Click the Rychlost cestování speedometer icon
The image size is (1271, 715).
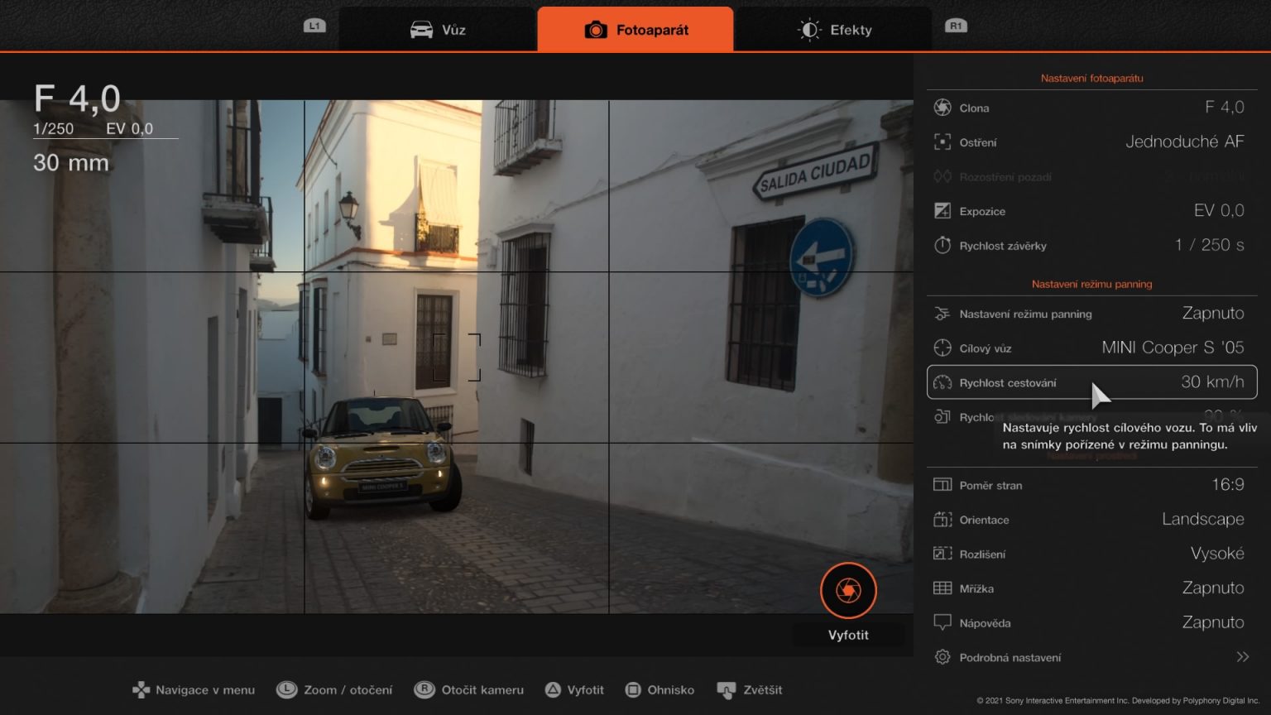[x=942, y=382]
